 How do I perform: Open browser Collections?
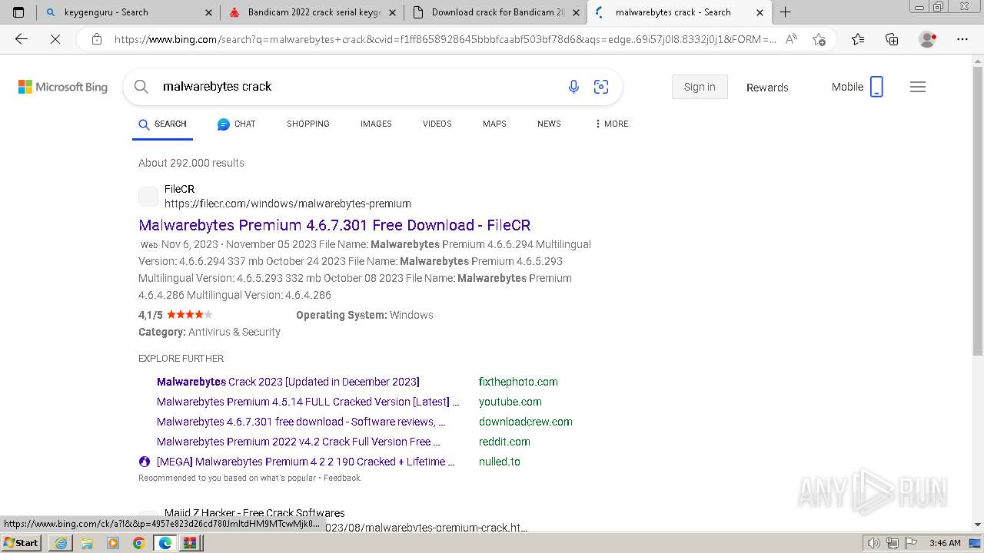pos(892,39)
